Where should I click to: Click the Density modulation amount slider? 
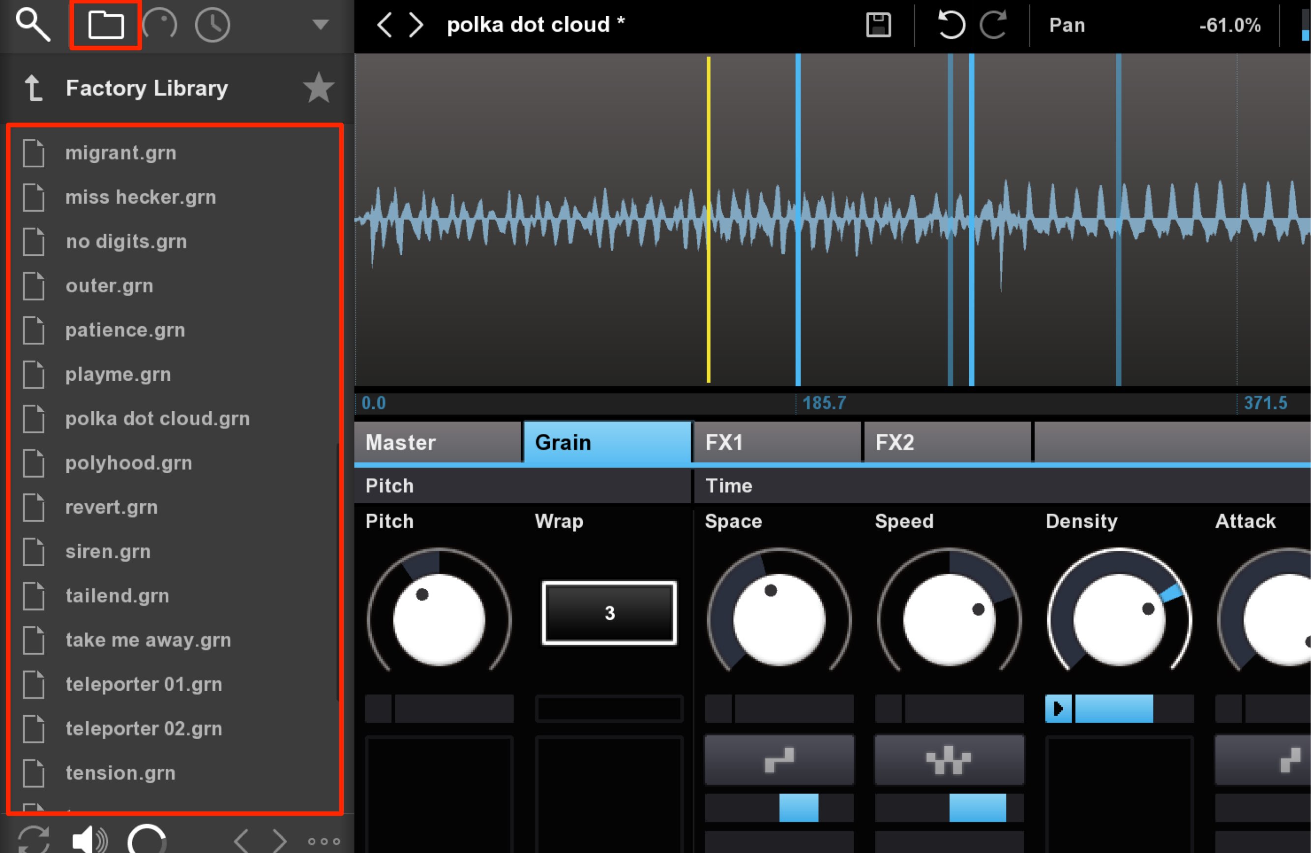1134,708
